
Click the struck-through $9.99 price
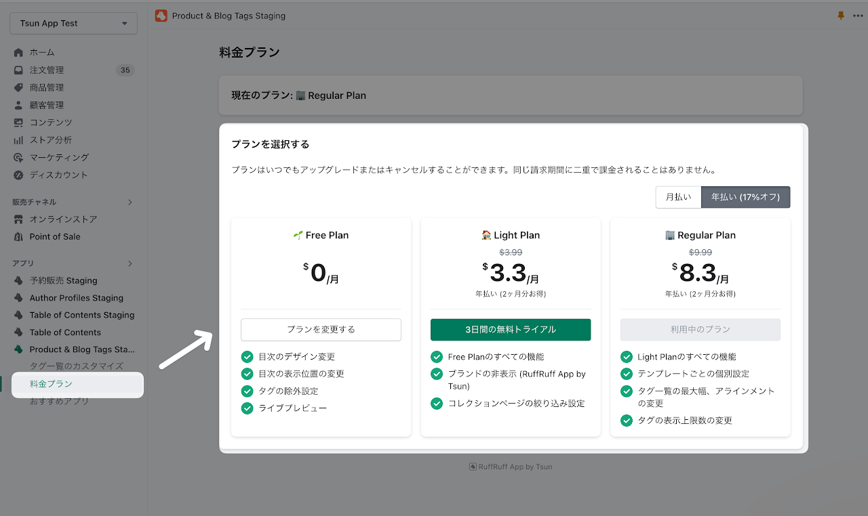(701, 253)
